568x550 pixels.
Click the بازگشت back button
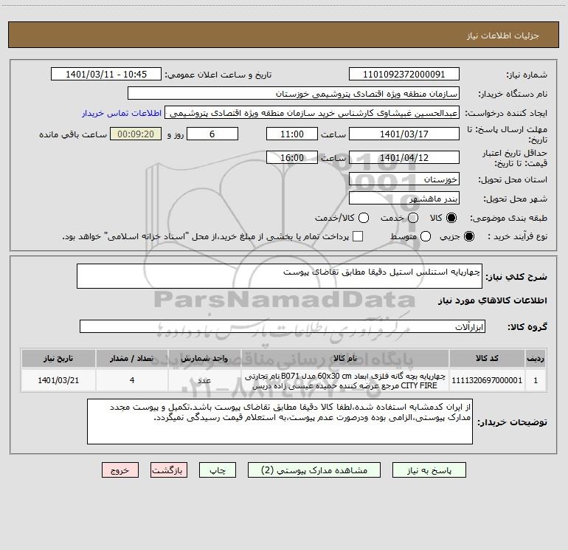pos(169,470)
